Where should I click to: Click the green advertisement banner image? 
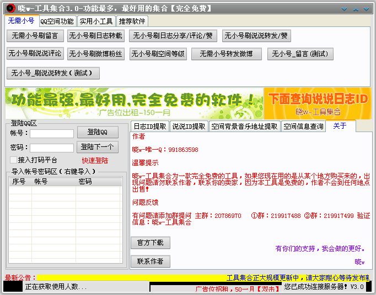tap(133, 103)
